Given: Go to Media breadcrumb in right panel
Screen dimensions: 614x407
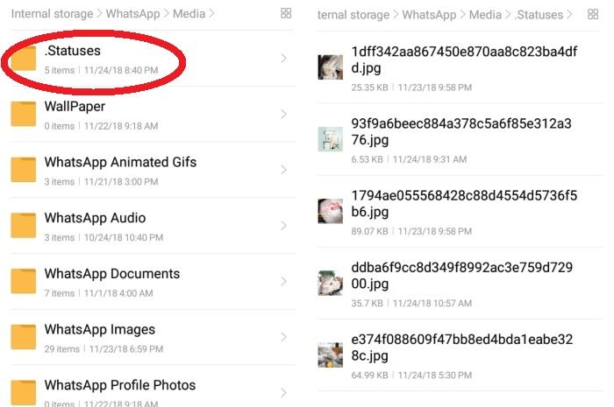Looking at the screenshot, I should pyautogui.click(x=485, y=15).
